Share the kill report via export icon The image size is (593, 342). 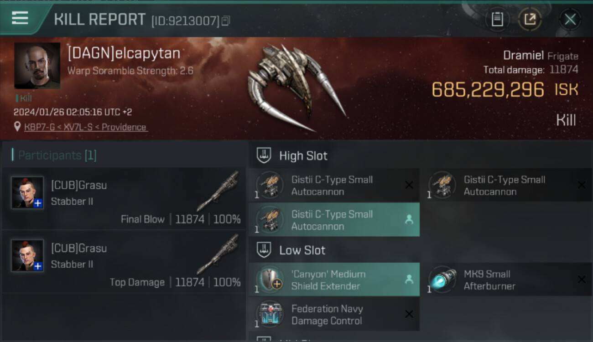pyautogui.click(x=530, y=19)
